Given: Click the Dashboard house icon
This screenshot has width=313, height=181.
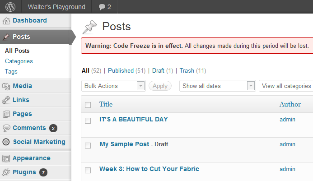Looking at the screenshot, I should (6, 21).
